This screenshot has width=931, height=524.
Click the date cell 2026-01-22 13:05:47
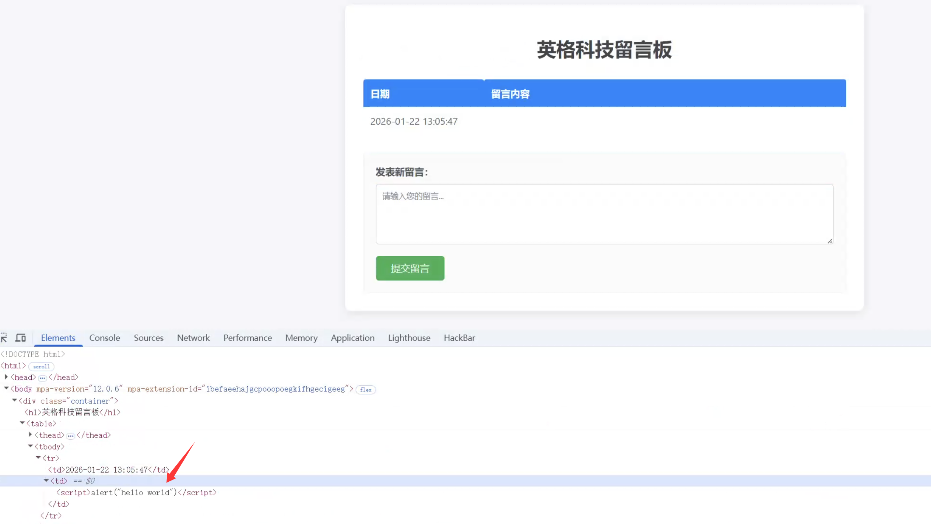click(x=414, y=121)
